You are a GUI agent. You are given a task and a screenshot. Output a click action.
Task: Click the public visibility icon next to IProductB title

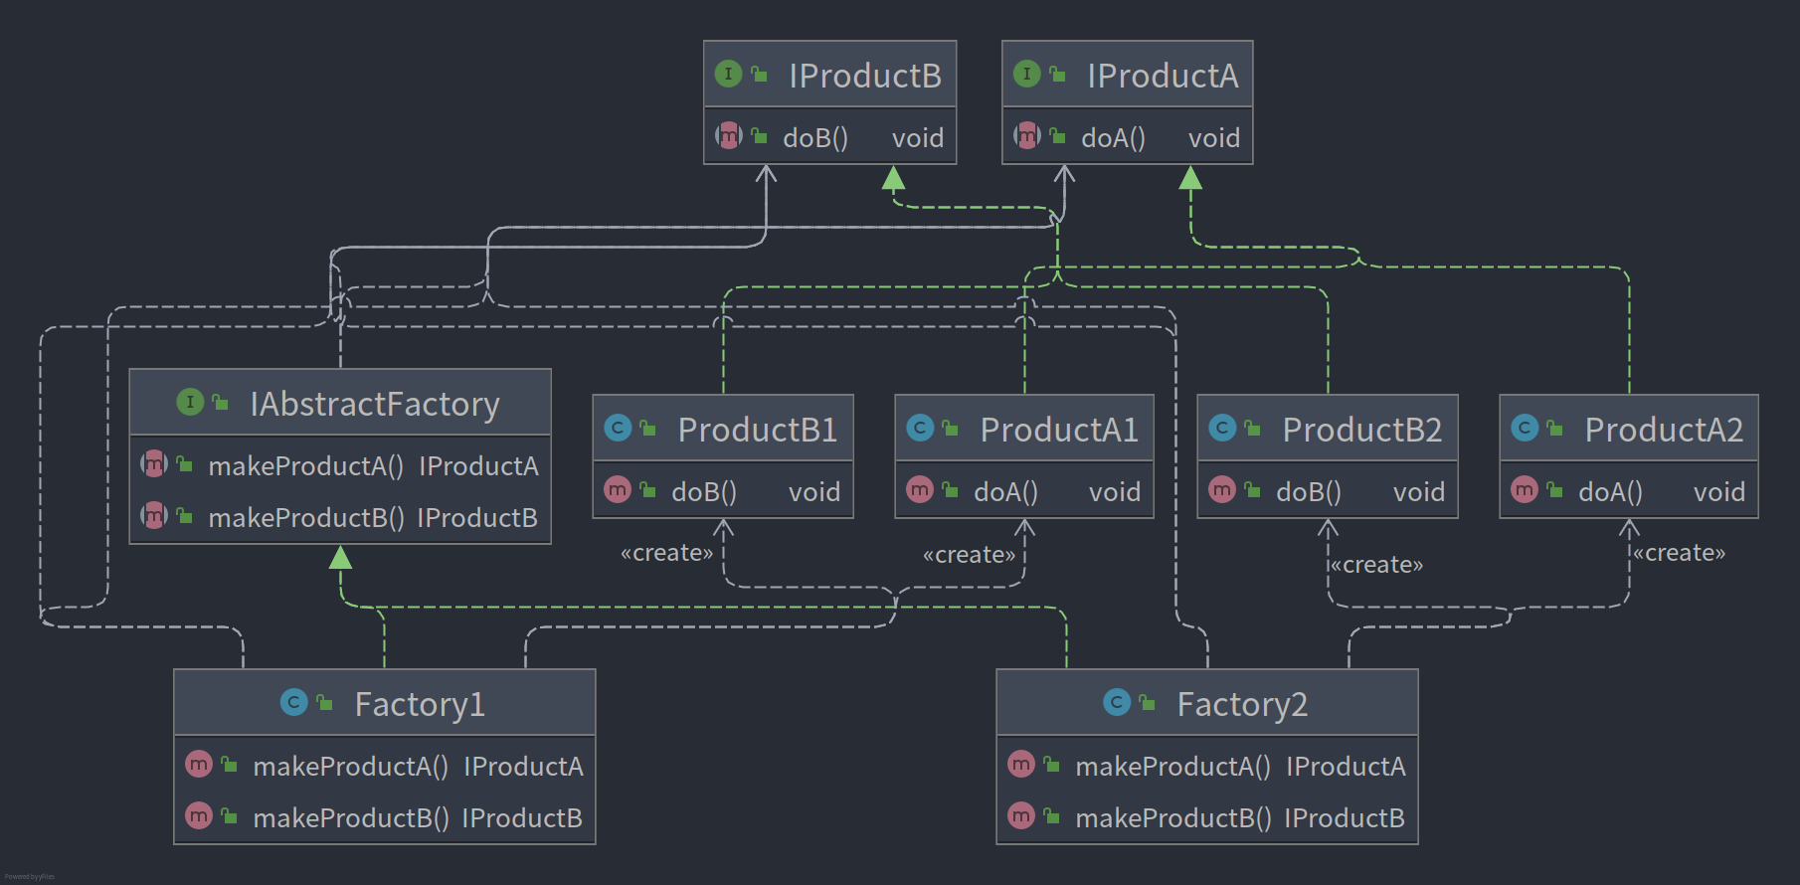coord(759,75)
